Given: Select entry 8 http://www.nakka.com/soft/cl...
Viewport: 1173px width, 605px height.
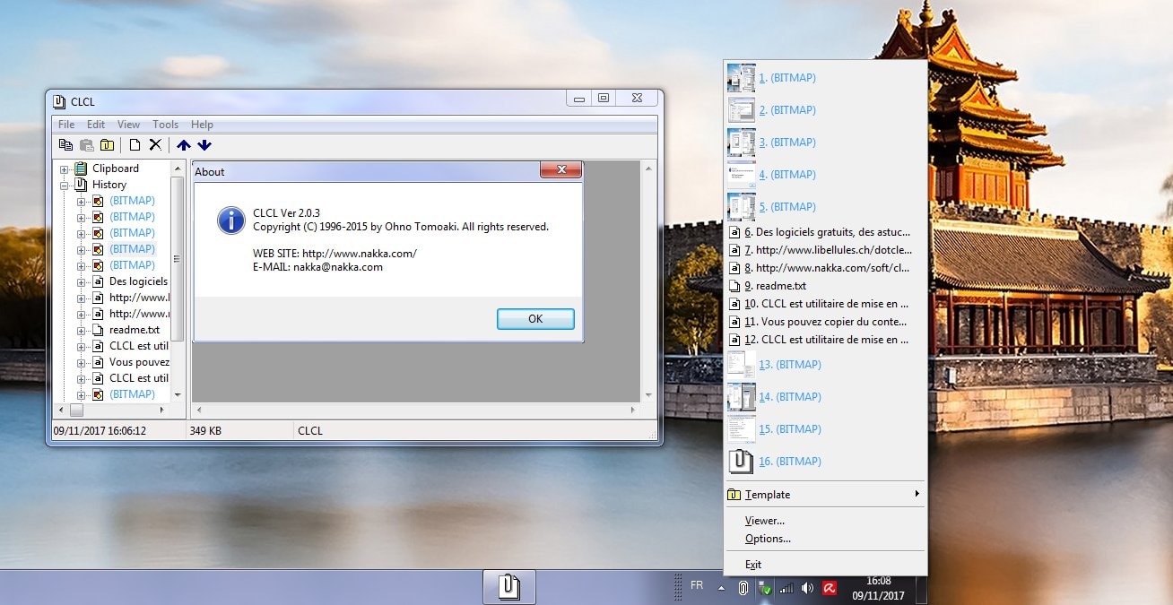Looking at the screenshot, I should [825, 268].
